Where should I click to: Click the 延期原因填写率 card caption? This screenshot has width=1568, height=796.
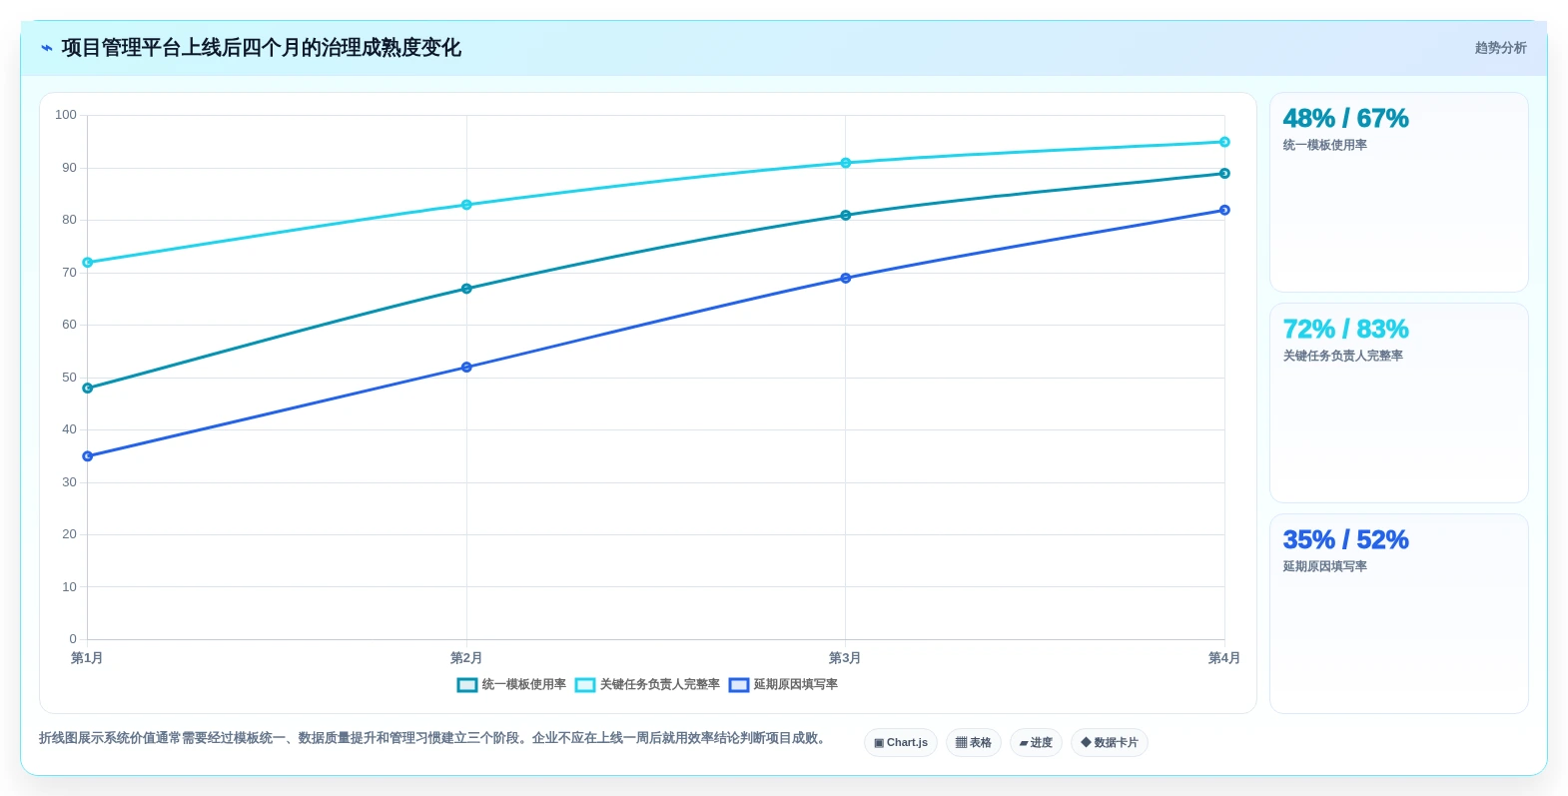coord(1324,567)
